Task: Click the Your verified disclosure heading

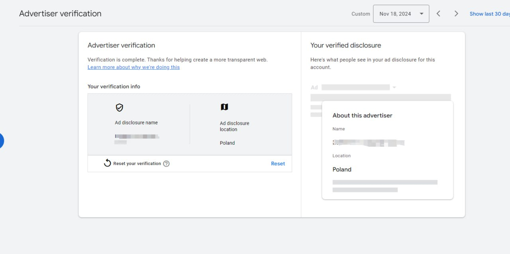Action: click(346, 45)
